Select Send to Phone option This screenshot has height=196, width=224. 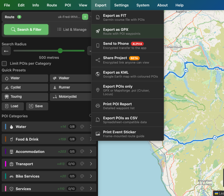(x=127, y=45)
